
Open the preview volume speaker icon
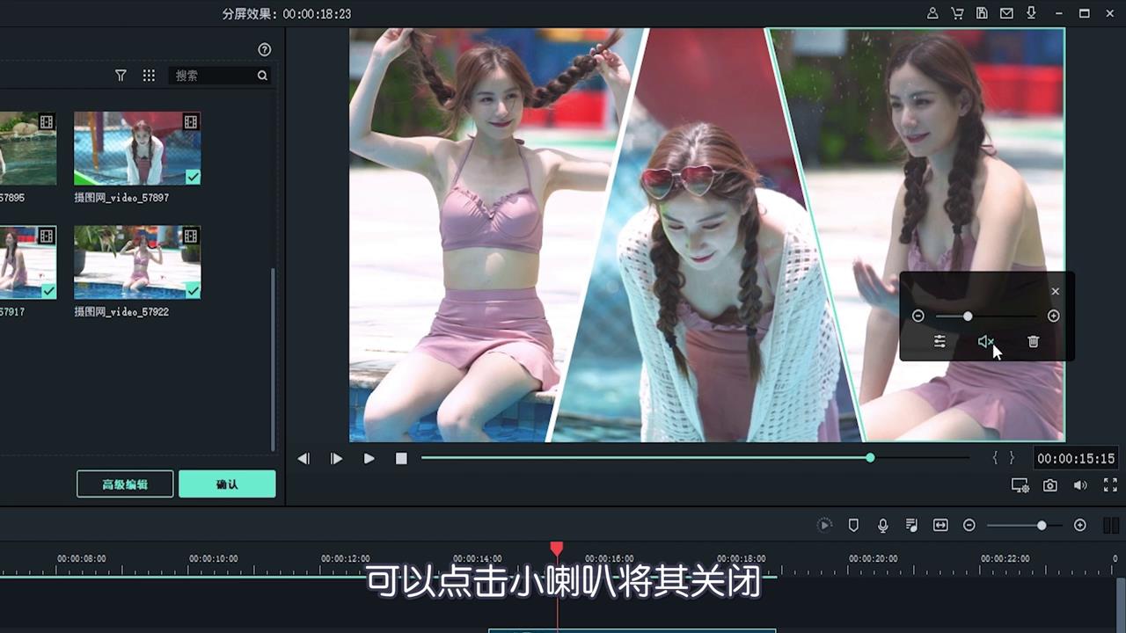click(1080, 485)
